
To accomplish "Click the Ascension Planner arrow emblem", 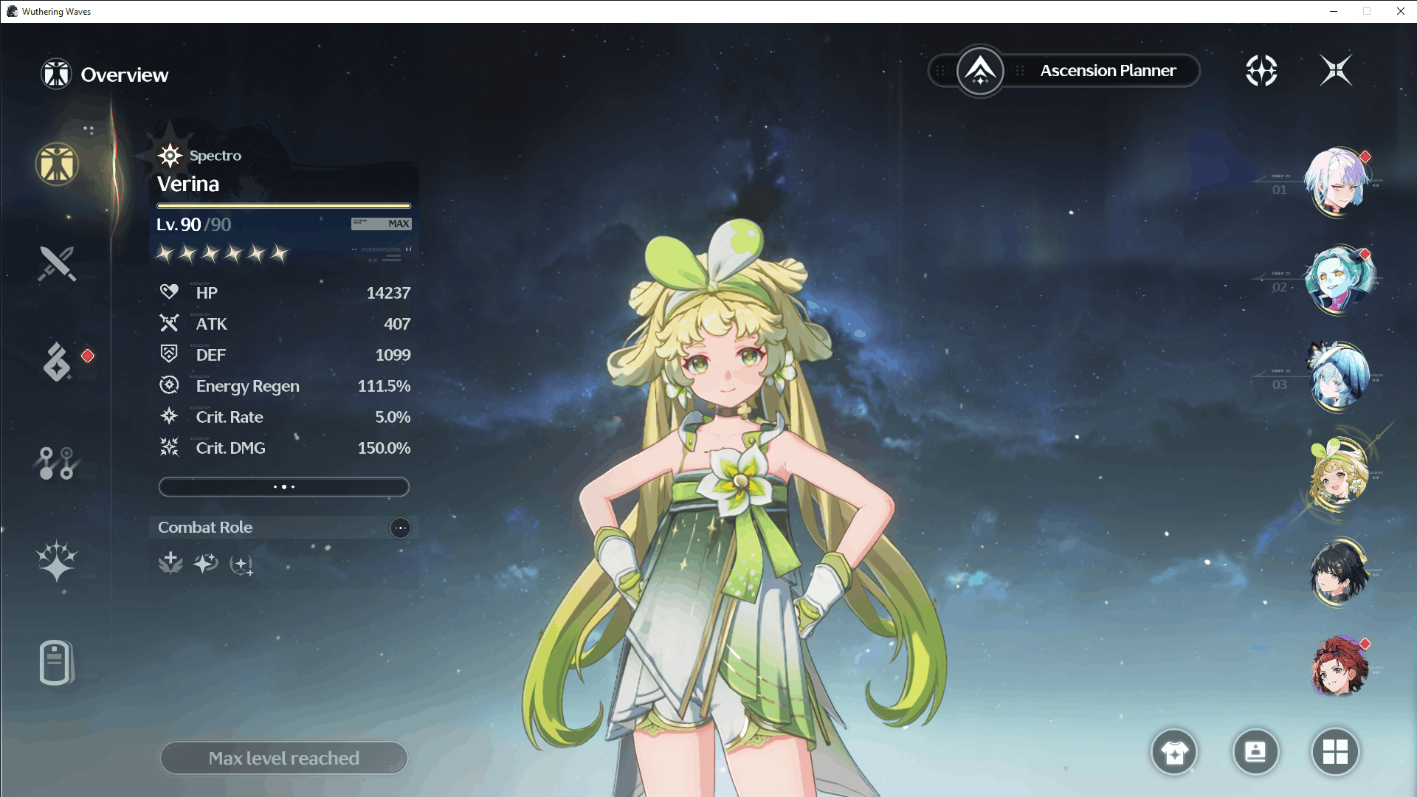I will pyautogui.click(x=980, y=71).
